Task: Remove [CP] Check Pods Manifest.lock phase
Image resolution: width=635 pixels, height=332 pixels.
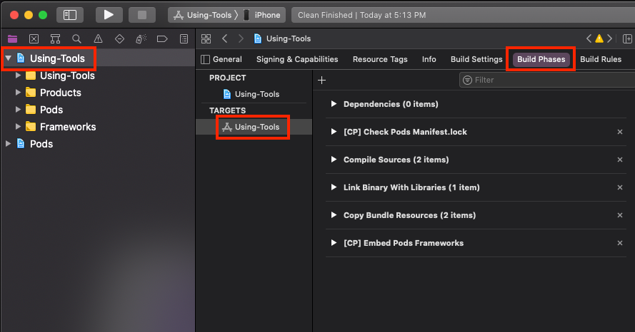Action: click(x=619, y=132)
